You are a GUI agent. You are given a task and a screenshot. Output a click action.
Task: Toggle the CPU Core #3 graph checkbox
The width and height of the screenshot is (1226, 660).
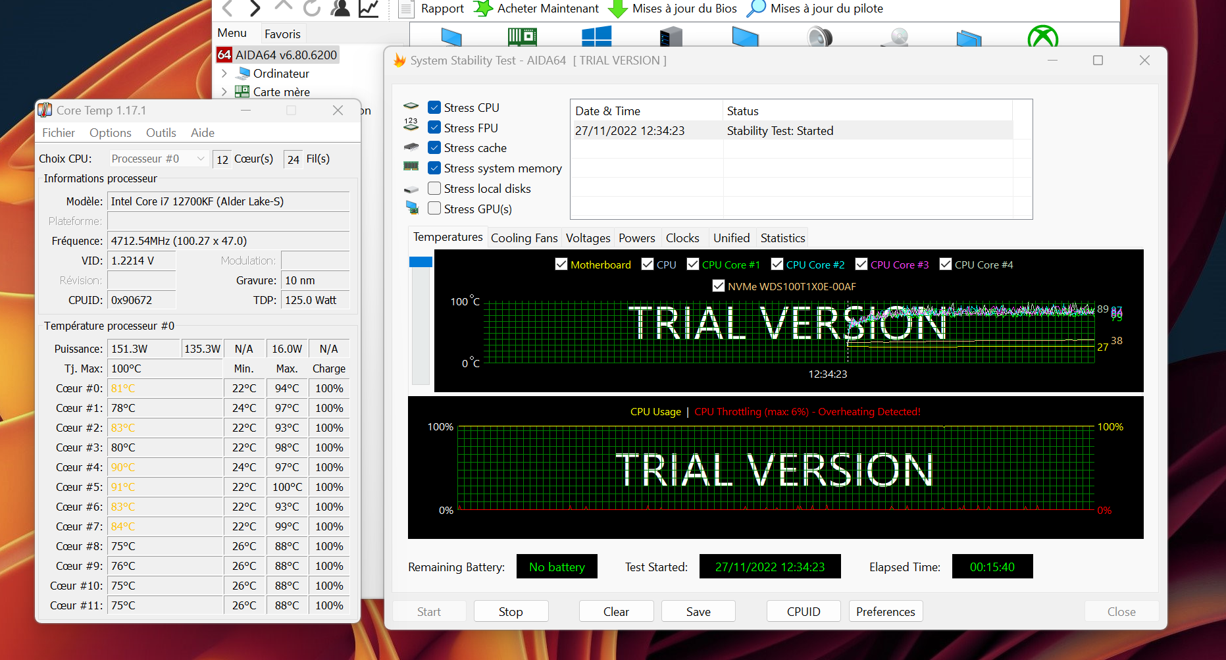861,265
